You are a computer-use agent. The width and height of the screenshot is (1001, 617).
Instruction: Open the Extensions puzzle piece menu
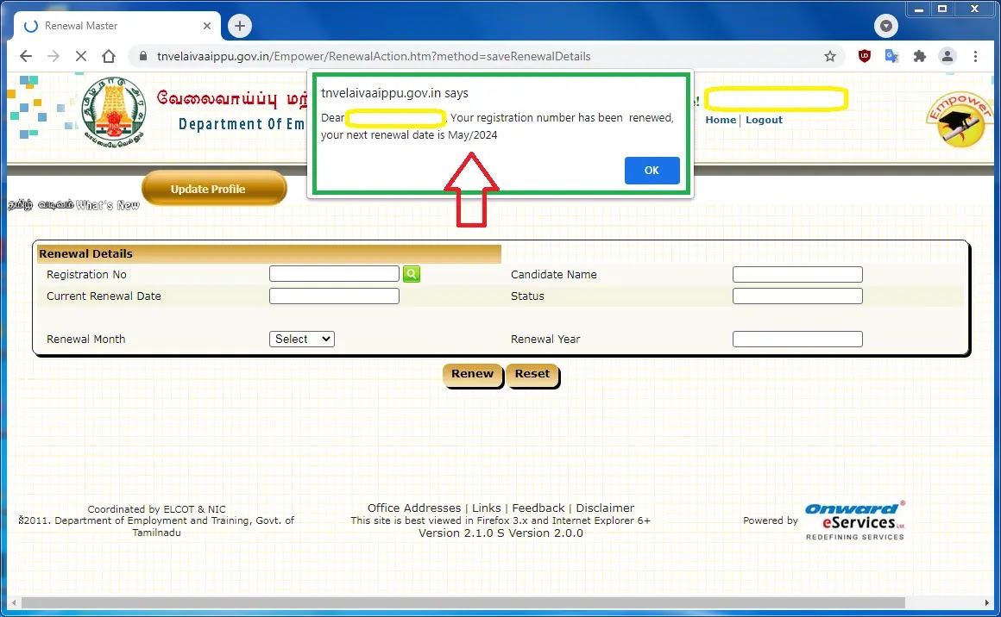919,56
